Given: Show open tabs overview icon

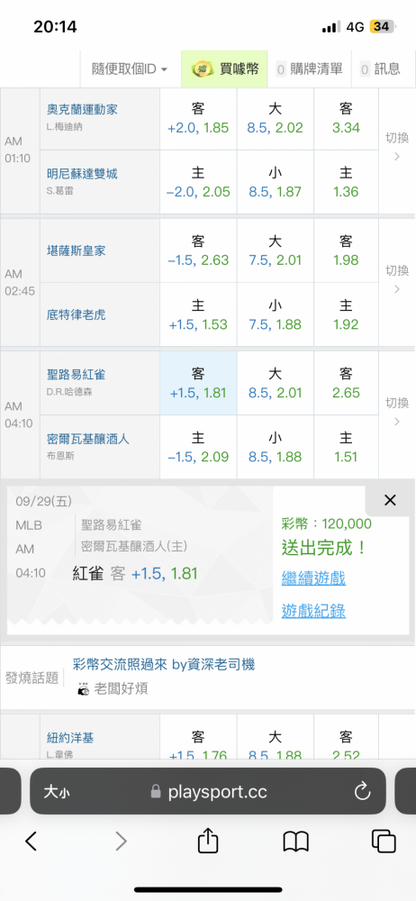Looking at the screenshot, I should [x=384, y=842].
